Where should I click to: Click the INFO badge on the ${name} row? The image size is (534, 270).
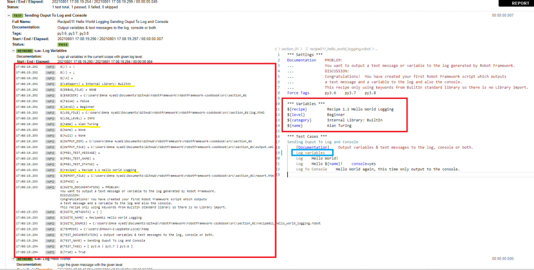click(x=50, y=124)
